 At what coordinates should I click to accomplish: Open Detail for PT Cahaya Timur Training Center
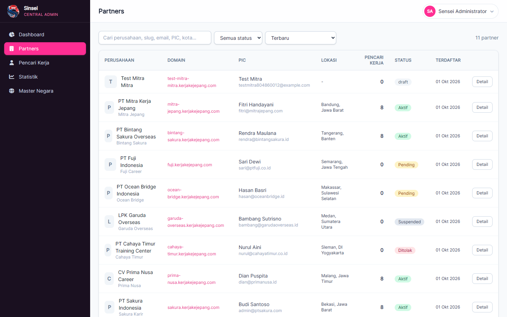pos(482,250)
